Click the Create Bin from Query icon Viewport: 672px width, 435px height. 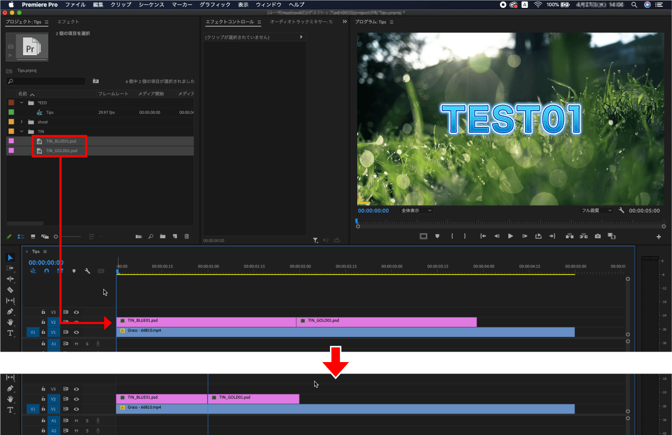[x=95, y=81]
